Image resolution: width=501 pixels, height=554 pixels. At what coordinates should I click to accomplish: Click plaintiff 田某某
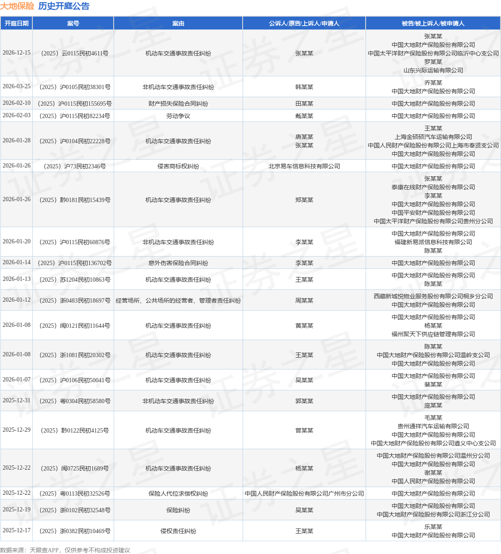(304, 104)
